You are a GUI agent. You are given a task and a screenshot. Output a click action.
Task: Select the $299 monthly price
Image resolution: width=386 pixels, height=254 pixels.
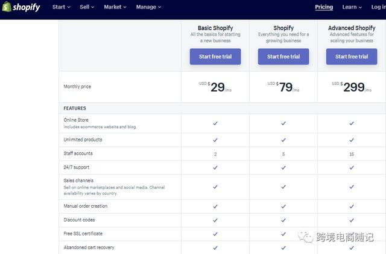pyautogui.click(x=352, y=87)
